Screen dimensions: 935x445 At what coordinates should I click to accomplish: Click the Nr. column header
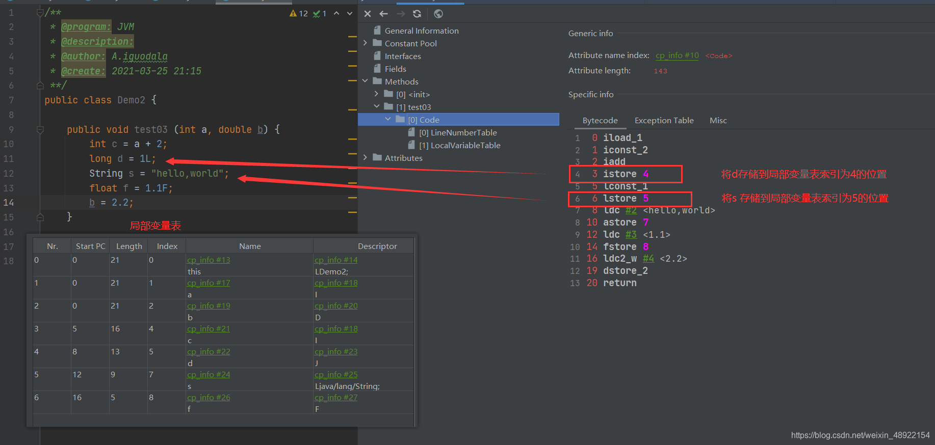(x=52, y=246)
